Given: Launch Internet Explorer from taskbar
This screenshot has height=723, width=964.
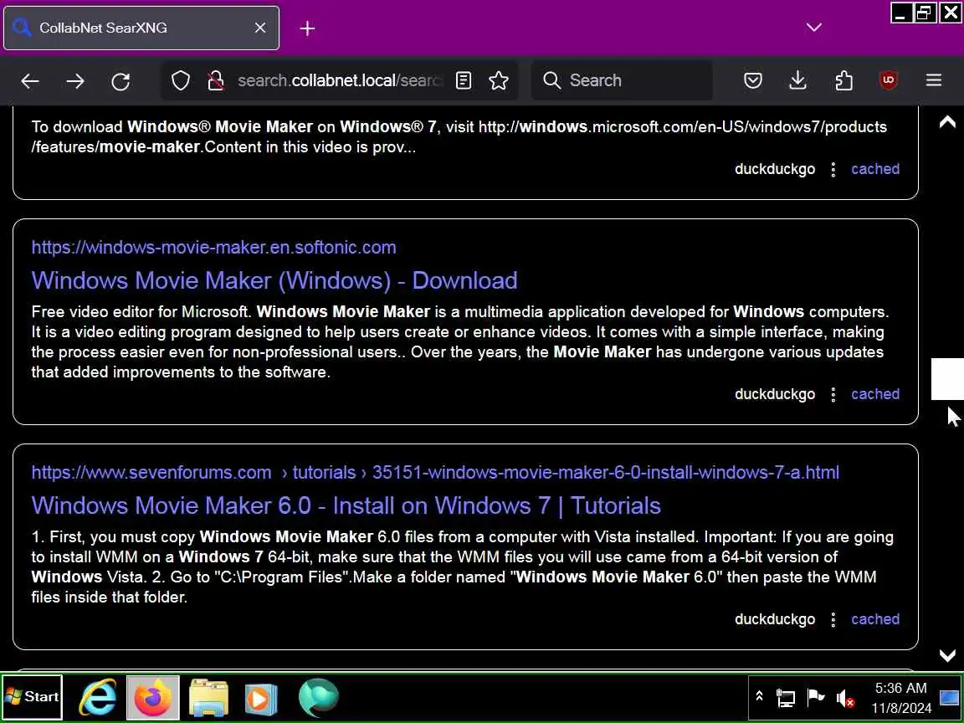Looking at the screenshot, I should coord(99,697).
